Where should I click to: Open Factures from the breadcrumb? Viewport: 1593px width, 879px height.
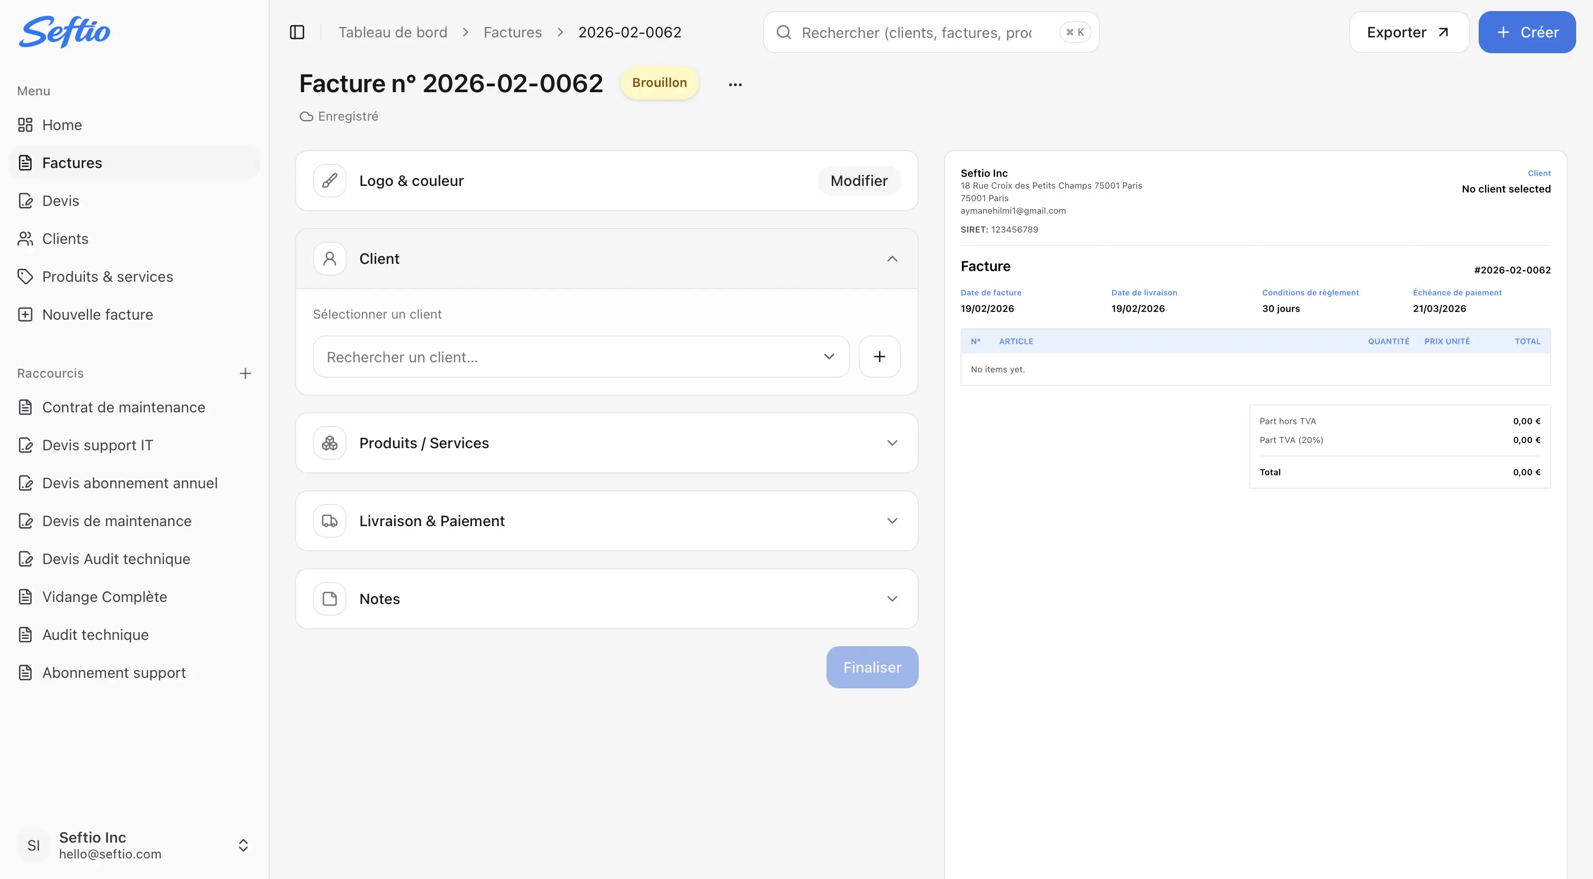click(512, 32)
